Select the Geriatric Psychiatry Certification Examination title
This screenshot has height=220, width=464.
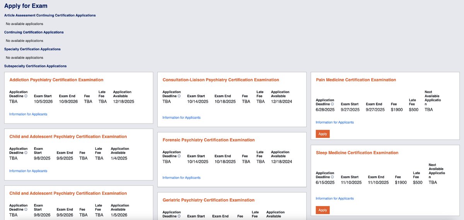[x=208, y=200]
